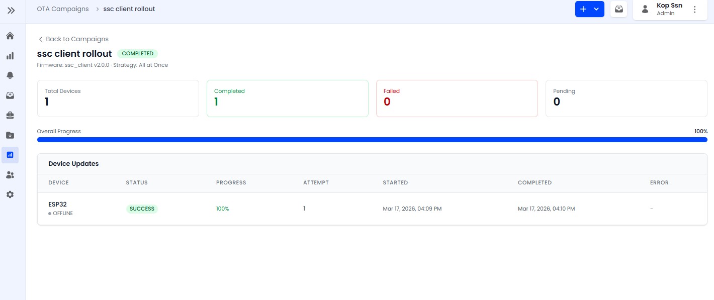Collapse back using the chevron before Back to Campaigns
714x300 pixels.
coord(40,39)
